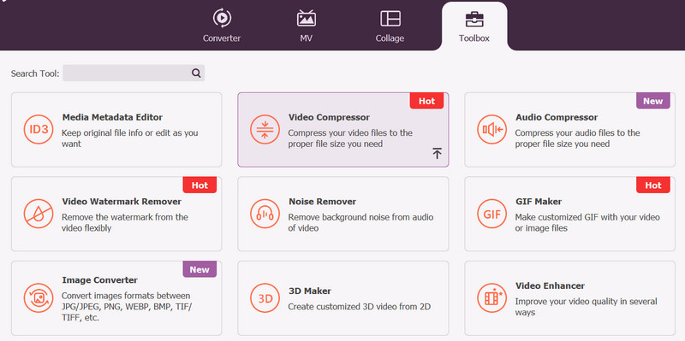Click 'Make customized GIF' description
Screen dimensions: 685x341
tap(587, 222)
